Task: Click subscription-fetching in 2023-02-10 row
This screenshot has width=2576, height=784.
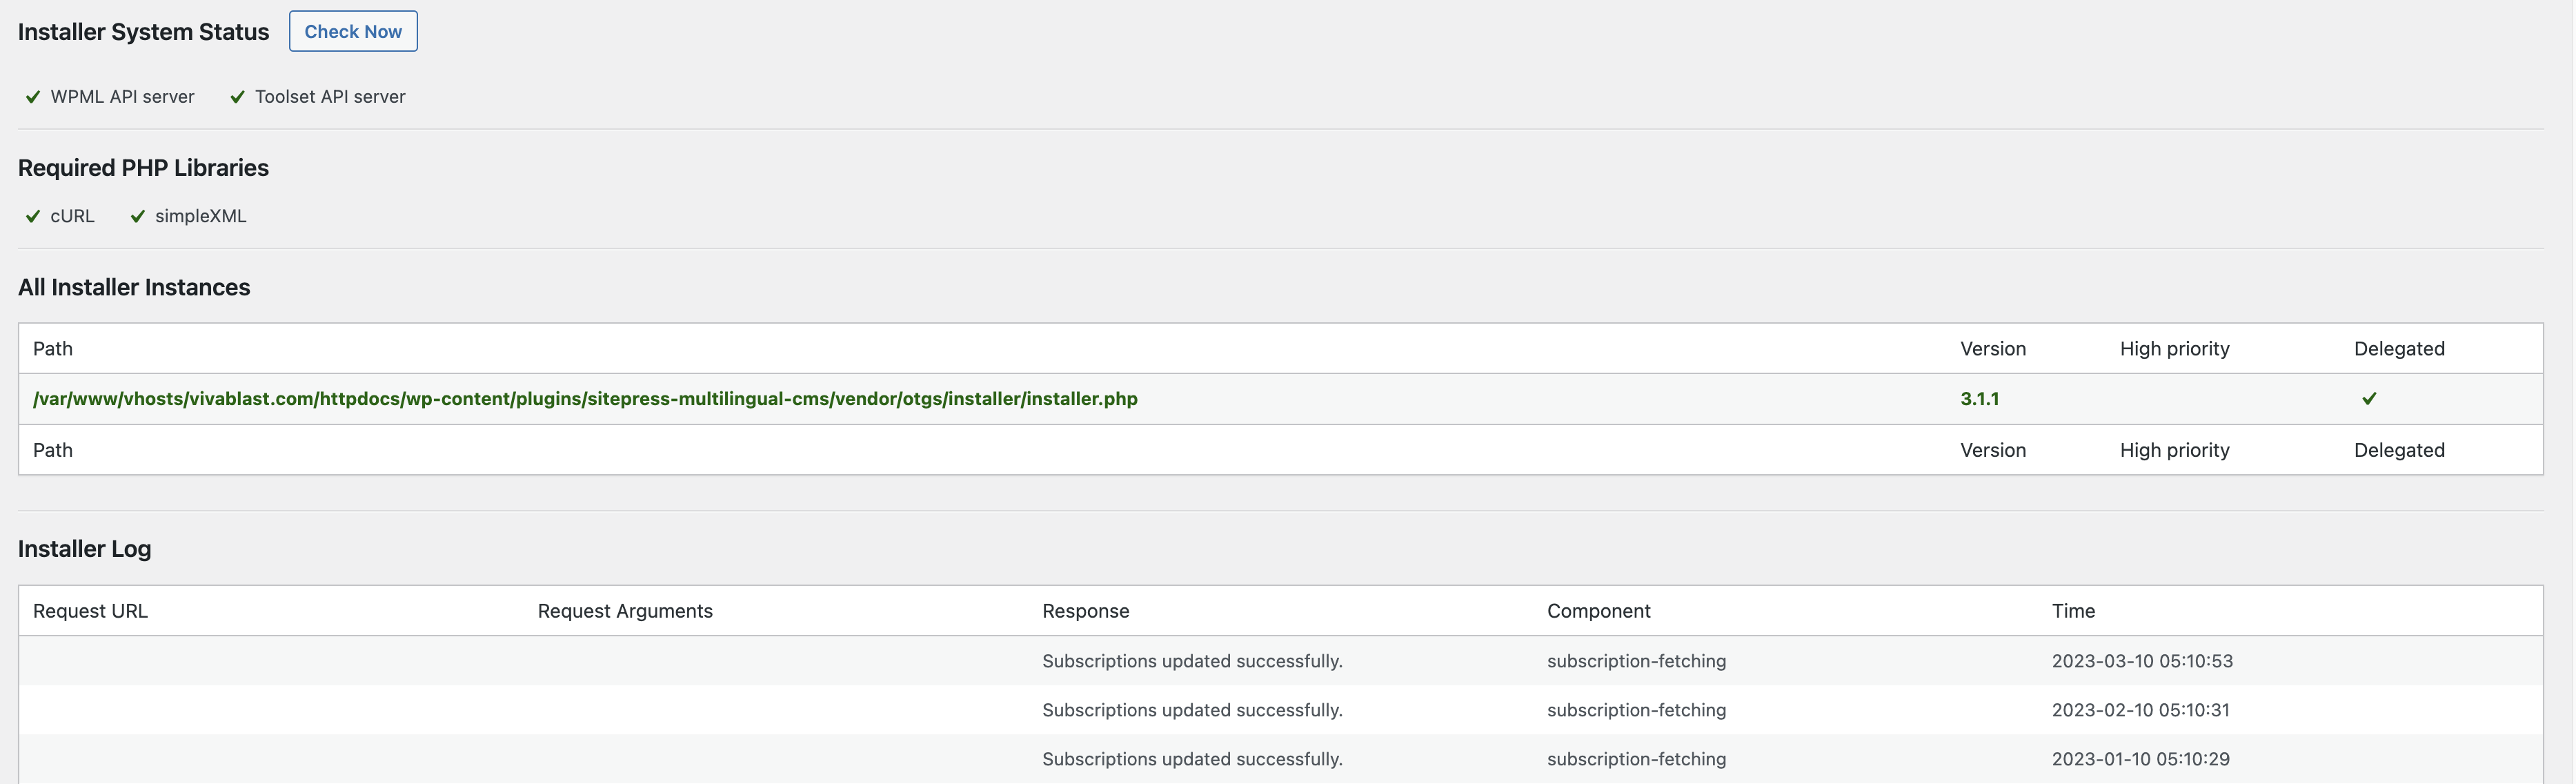Action: point(1636,710)
